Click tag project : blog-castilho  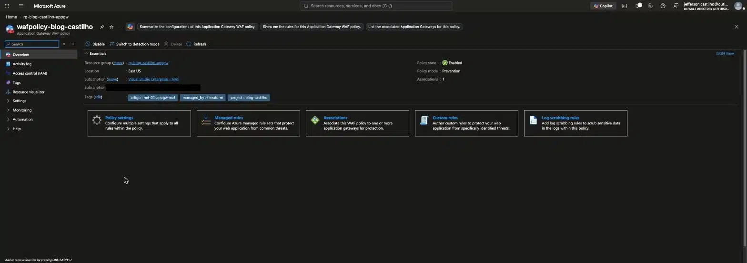point(249,97)
